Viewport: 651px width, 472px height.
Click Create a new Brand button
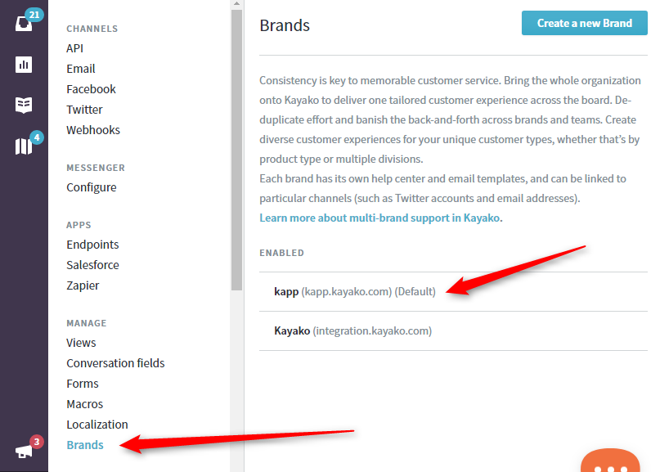585,23
